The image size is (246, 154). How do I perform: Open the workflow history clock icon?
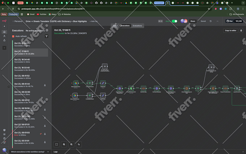pos(211,21)
